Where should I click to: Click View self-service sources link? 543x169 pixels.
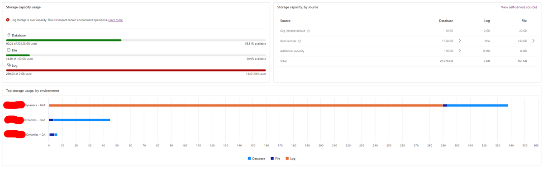519,7
